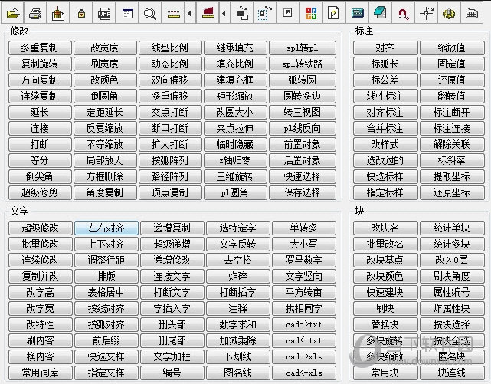
Task: Click 转三视图 button
Action: click(302, 112)
